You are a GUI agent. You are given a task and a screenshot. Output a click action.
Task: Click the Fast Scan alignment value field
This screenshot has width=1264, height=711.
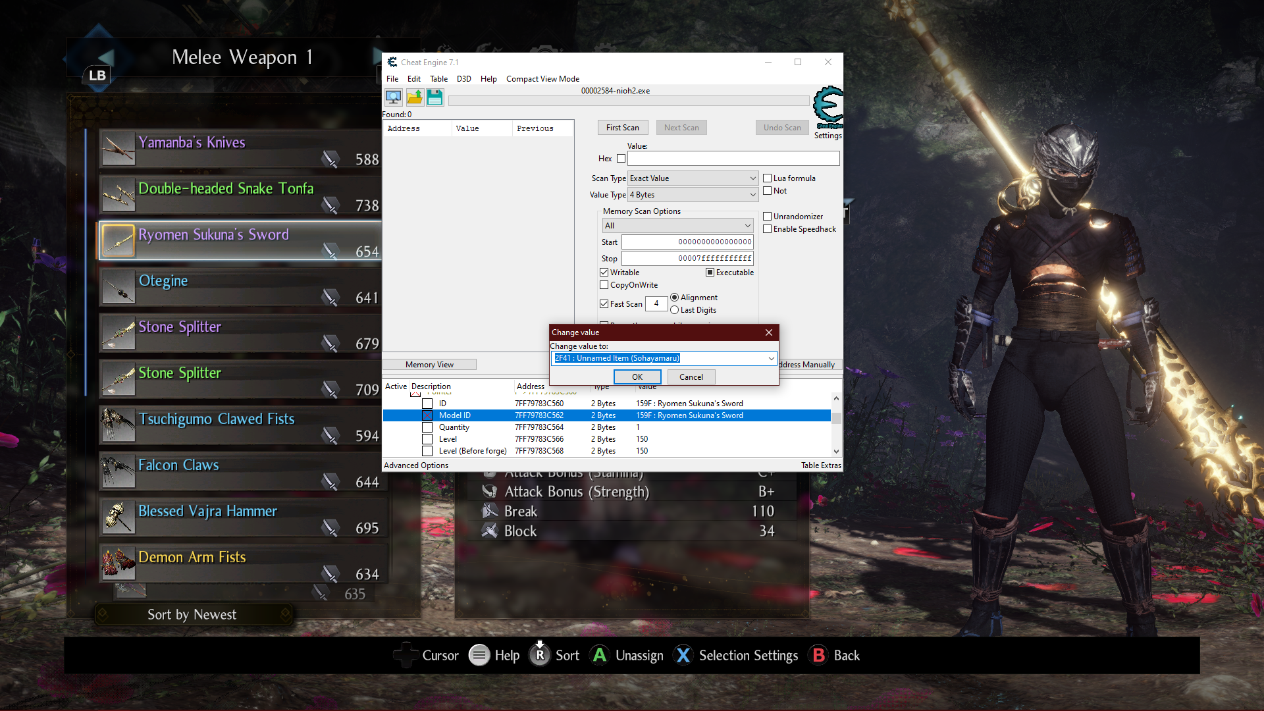[656, 303]
